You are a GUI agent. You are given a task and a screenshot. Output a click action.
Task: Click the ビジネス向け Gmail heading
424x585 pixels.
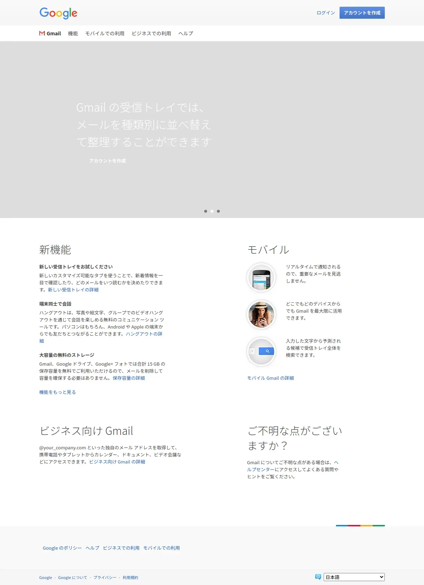[86, 431]
